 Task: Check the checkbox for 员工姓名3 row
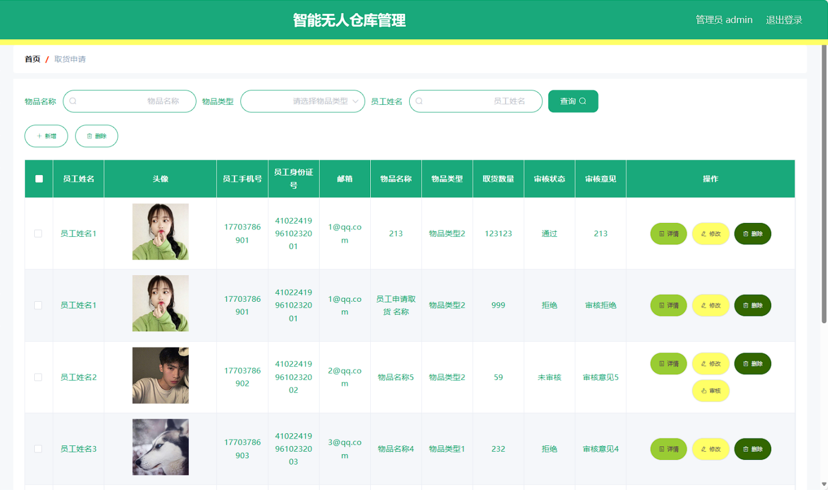[x=38, y=449]
